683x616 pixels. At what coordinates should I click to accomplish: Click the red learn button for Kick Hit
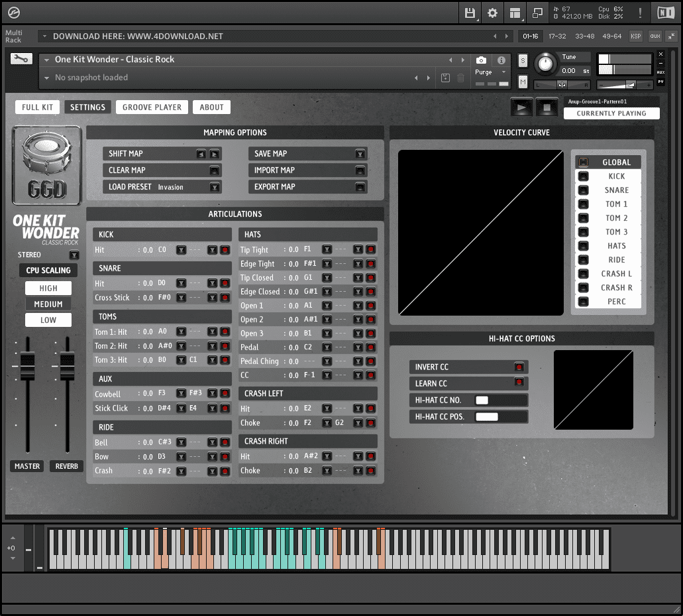click(x=225, y=250)
